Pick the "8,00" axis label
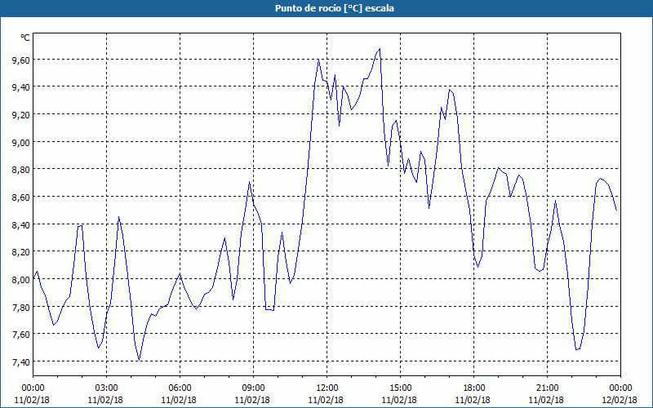Image resolution: width=653 pixels, height=408 pixels. (x=21, y=279)
